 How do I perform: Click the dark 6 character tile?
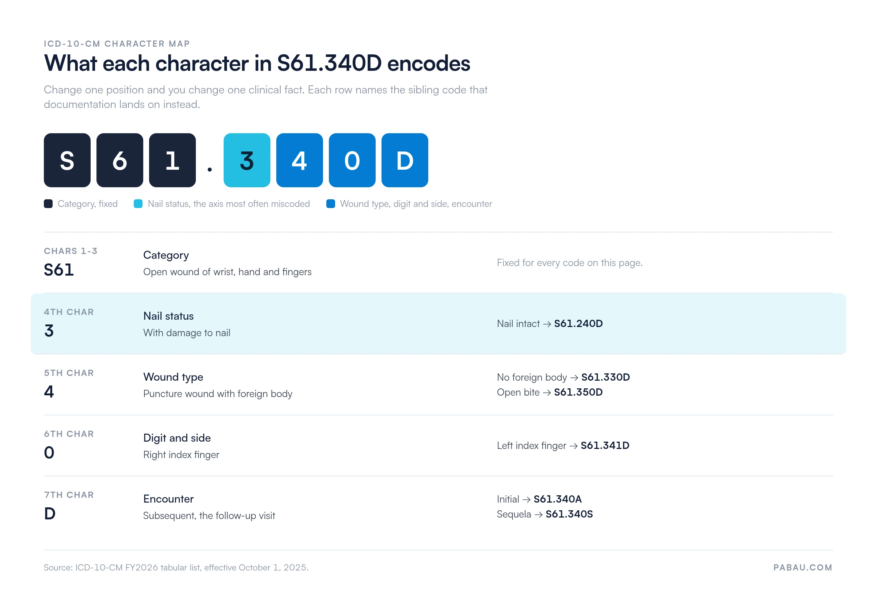[119, 160]
